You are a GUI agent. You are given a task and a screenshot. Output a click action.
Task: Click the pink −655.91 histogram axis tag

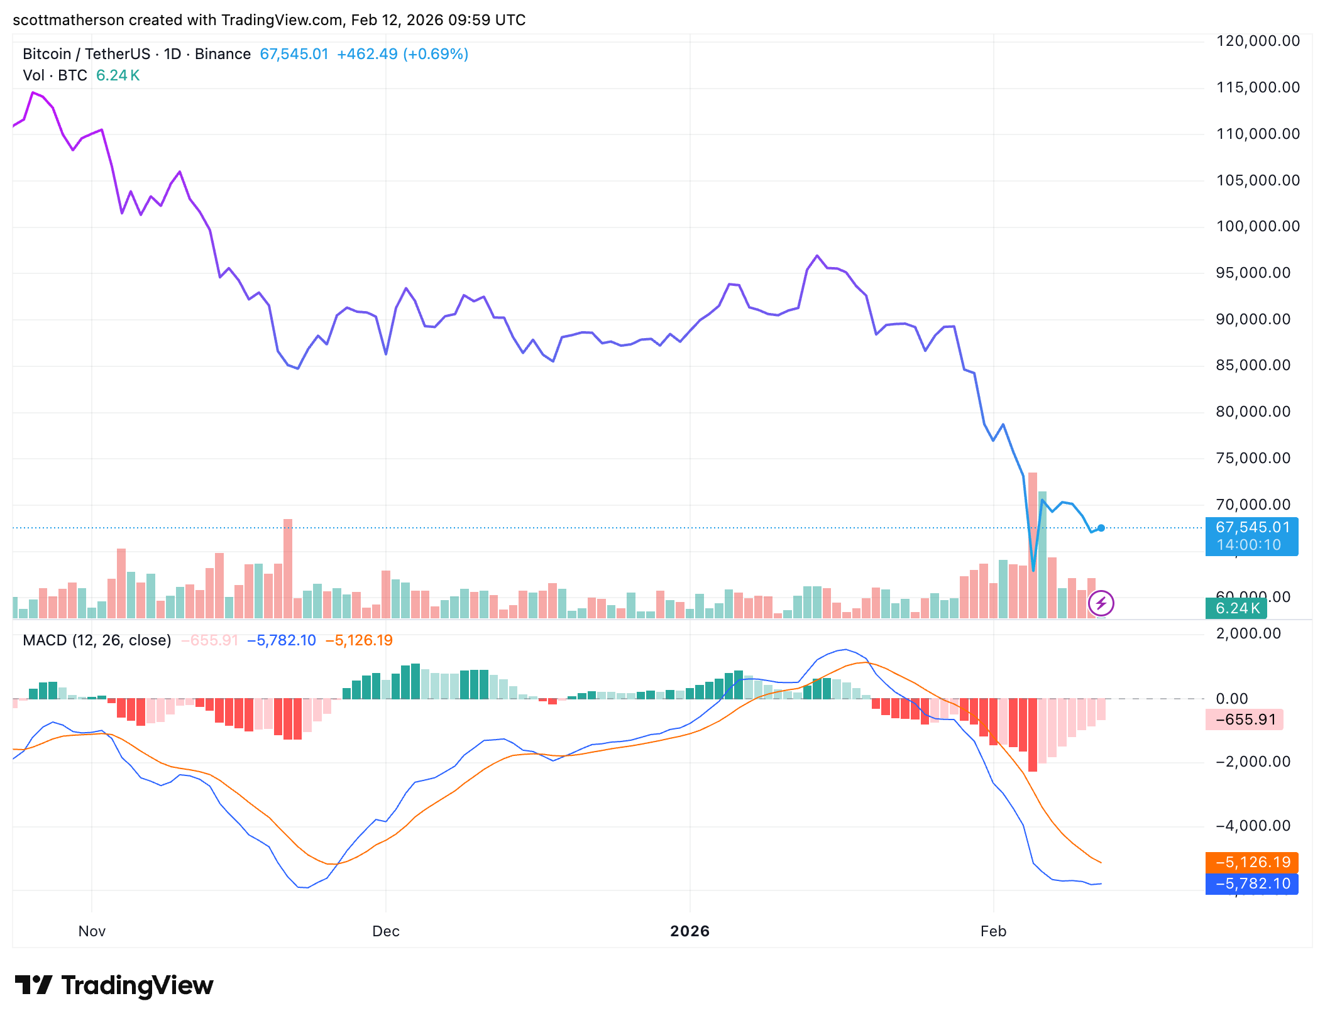point(1244,719)
